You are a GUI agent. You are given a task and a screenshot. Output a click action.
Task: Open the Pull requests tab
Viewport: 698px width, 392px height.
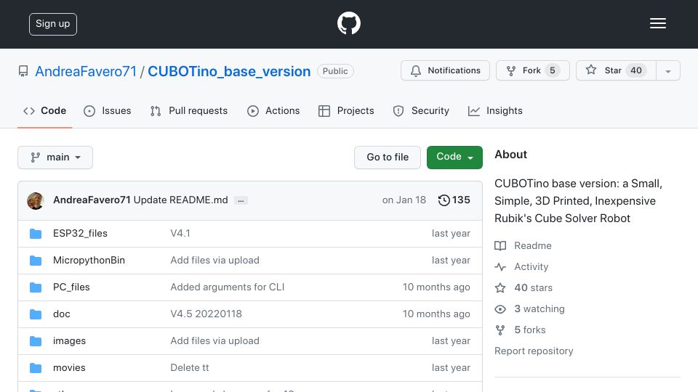pyautogui.click(x=189, y=110)
